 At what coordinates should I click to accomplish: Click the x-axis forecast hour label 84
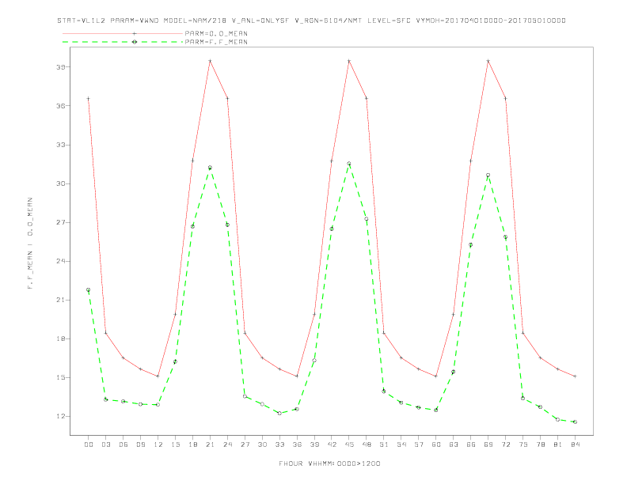click(x=575, y=444)
